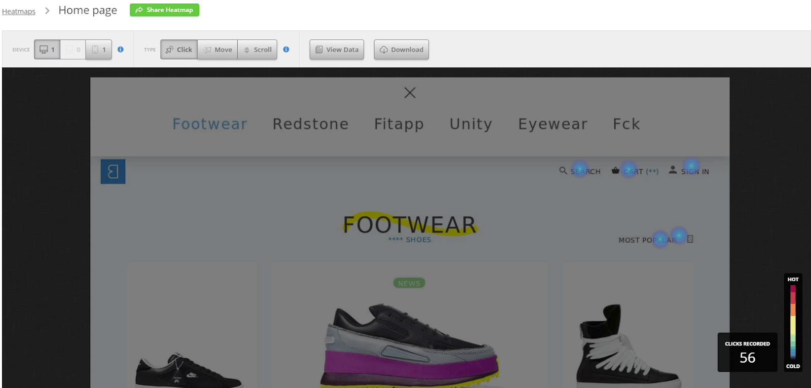Open the CART link
The image size is (811, 388).
tap(641, 172)
